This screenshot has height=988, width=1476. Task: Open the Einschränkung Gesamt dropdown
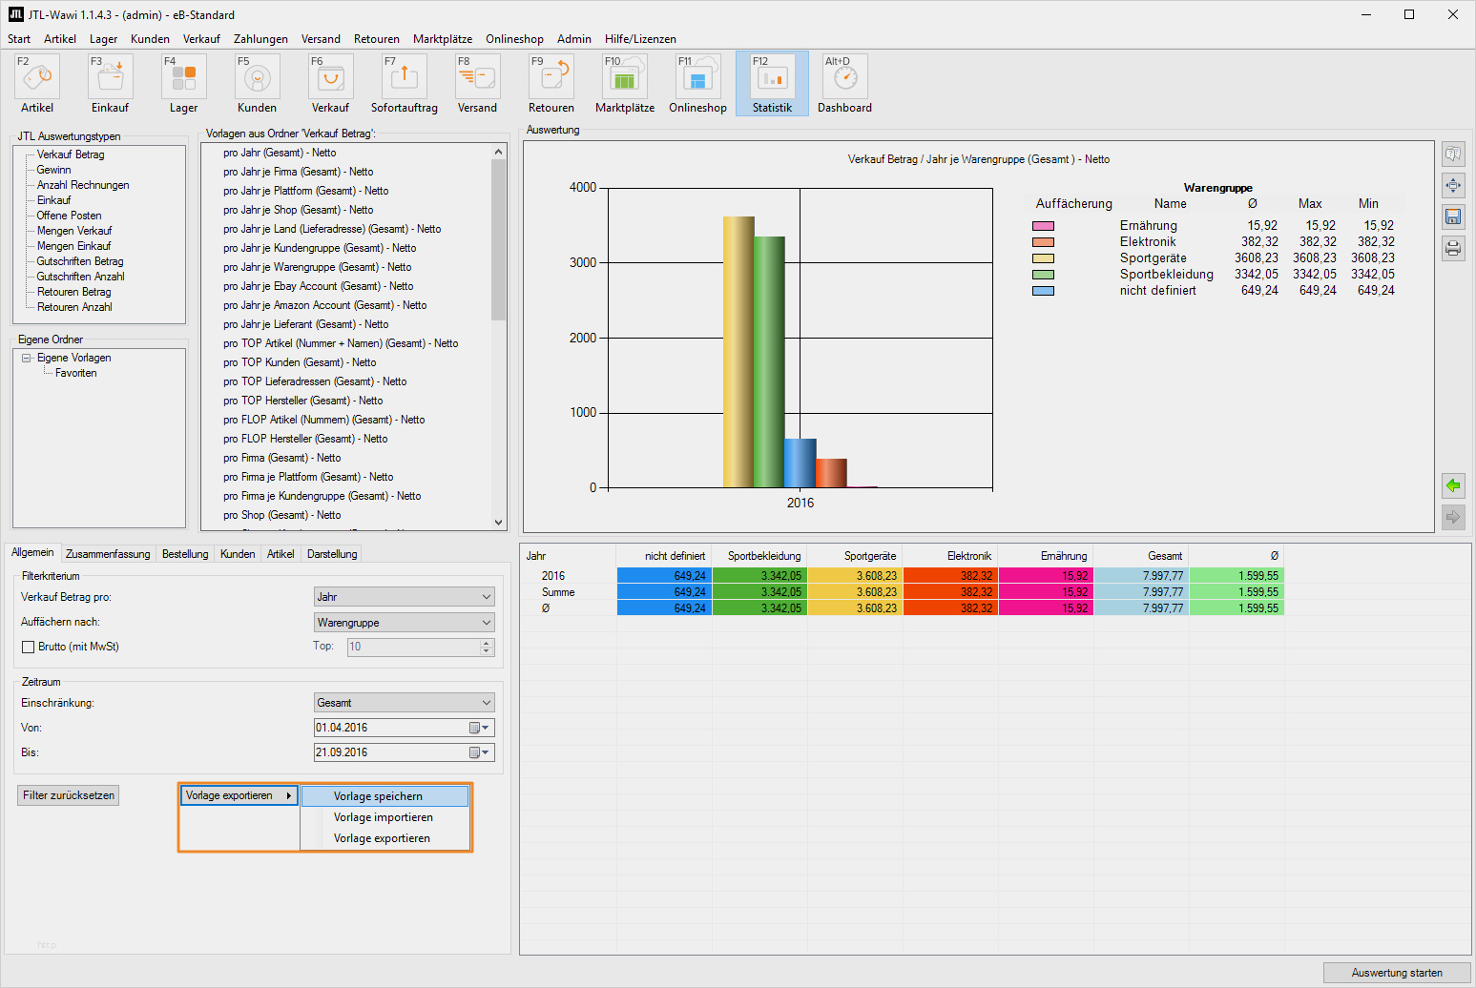coord(405,703)
